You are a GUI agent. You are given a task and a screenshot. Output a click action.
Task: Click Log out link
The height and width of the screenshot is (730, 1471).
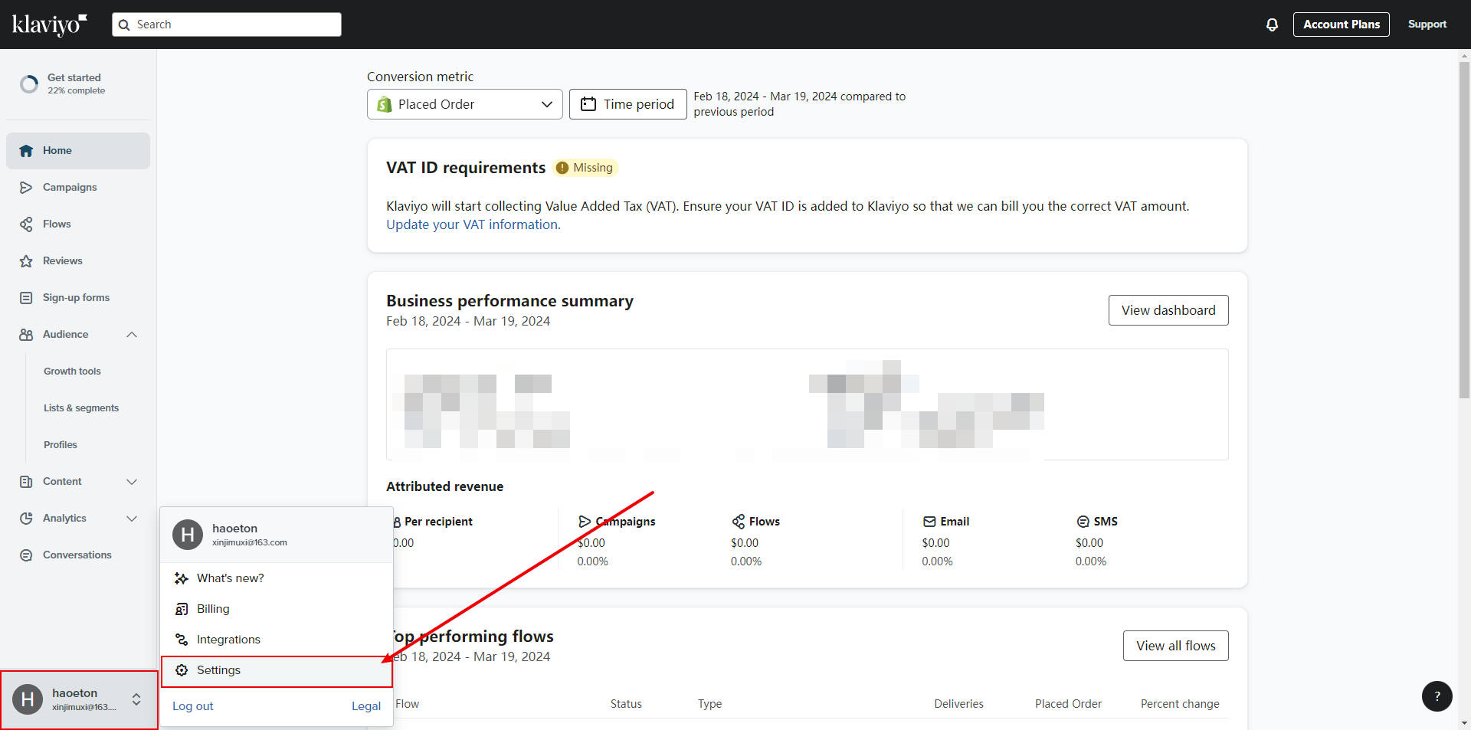click(193, 706)
